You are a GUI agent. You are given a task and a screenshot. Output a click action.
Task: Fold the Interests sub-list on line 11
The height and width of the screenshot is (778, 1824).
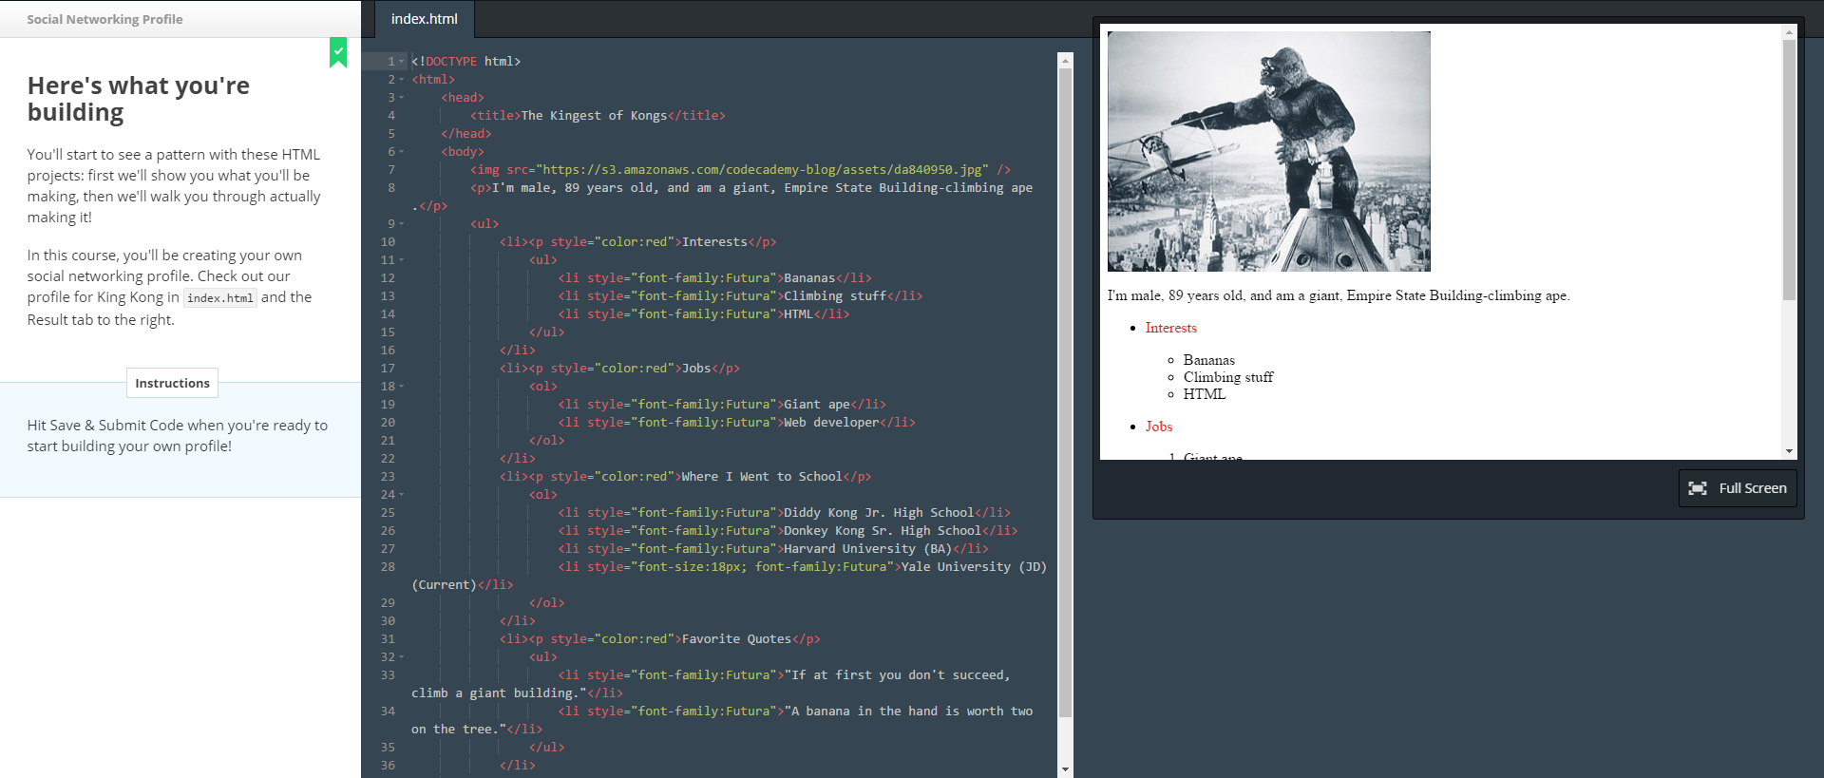402,260
